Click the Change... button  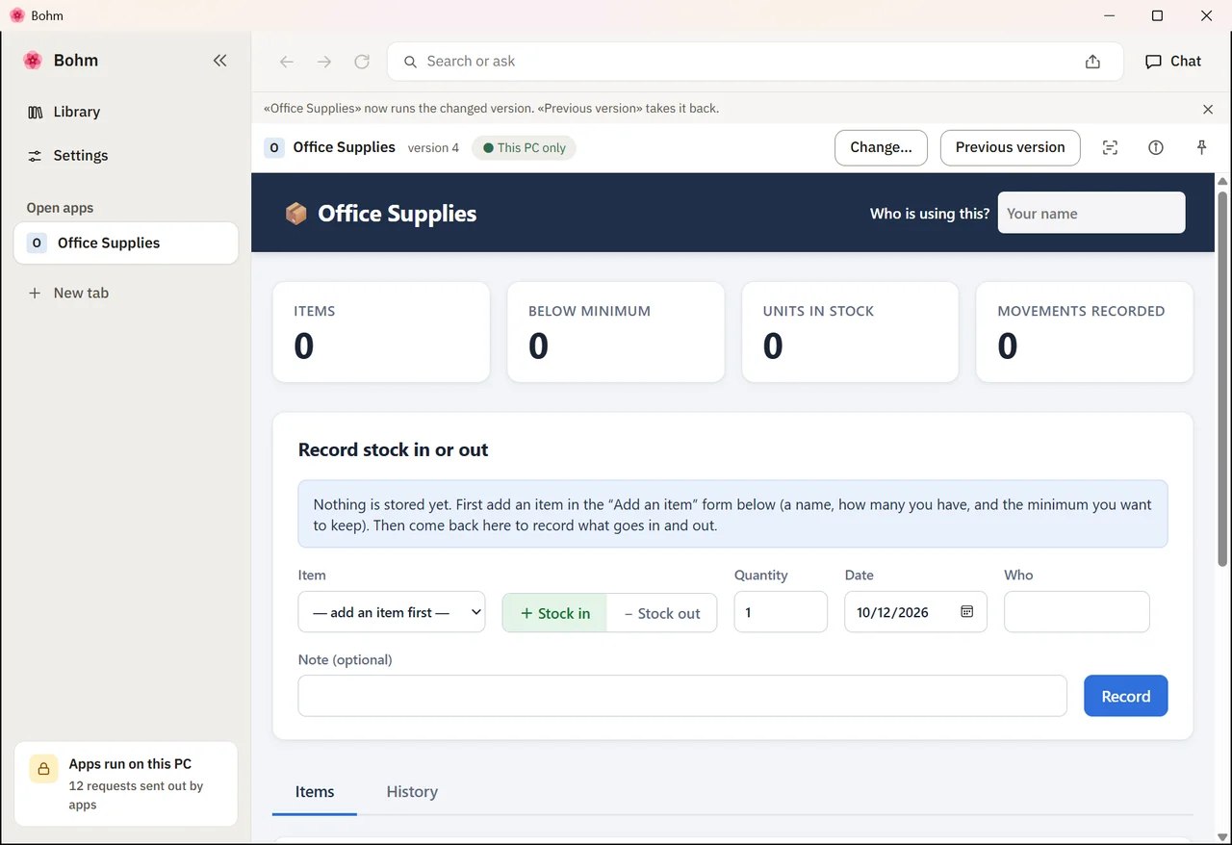881,148
